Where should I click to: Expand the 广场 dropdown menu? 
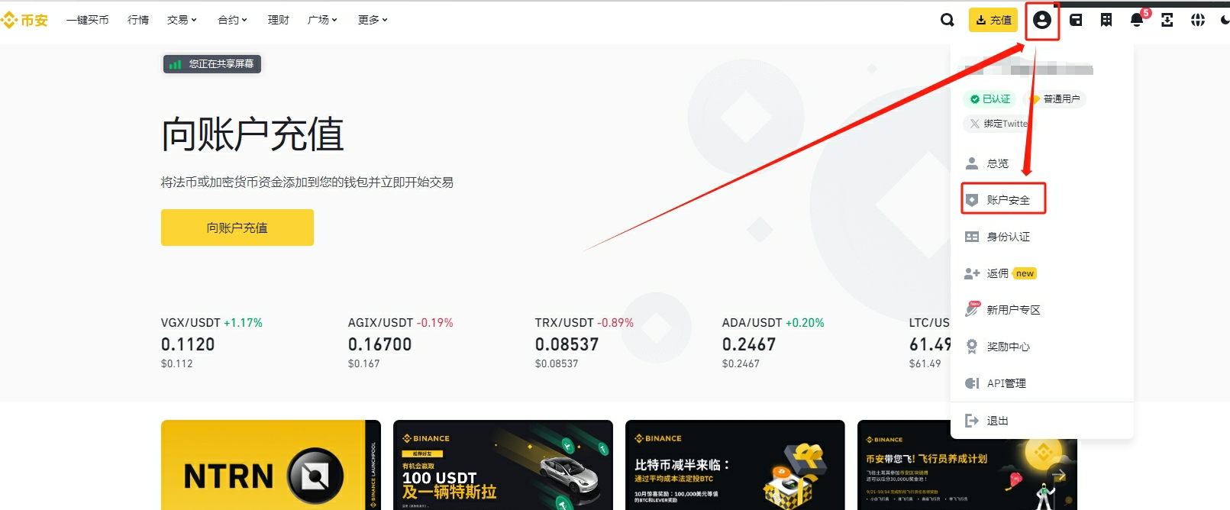[322, 20]
